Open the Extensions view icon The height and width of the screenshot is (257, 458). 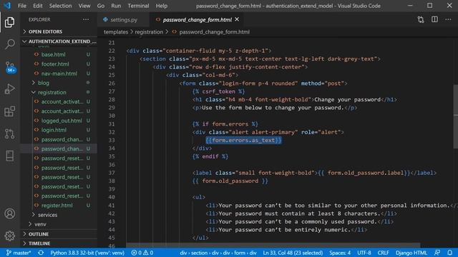pos(9,111)
